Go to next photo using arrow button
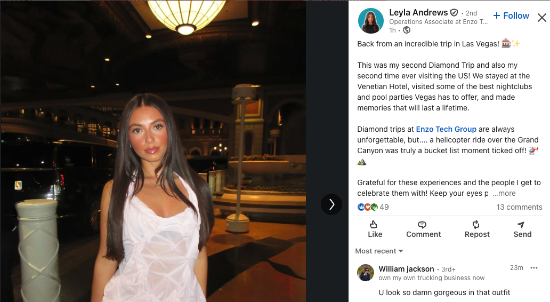 pyautogui.click(x=331, y=204)
